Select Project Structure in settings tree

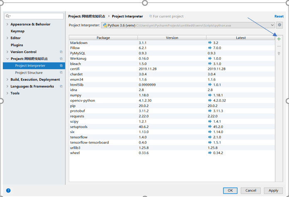point(29,73)
